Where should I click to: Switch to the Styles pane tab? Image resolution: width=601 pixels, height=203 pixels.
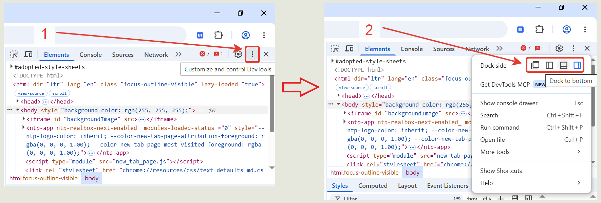(x=340, y=186)
